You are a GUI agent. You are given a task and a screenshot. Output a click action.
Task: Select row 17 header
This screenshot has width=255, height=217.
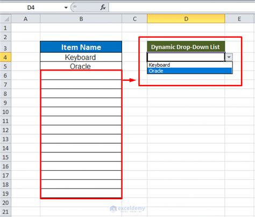click(x=5, y=176)
